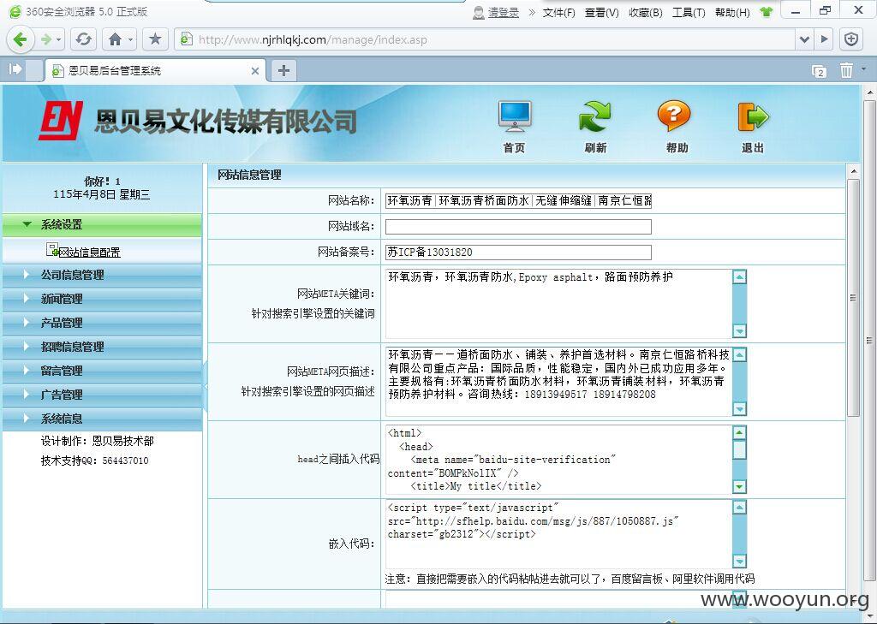
Task: Log out via the 退出 icon
Action: (x=753, y=117)
